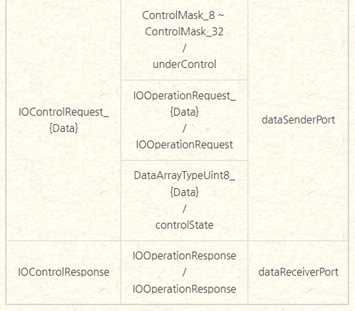Click the slash just above controlState
This screenshot has width=355, height=311.
[x=184, y=209]
